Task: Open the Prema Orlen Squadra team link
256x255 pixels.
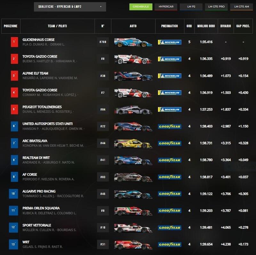Action: click(41, 208)
